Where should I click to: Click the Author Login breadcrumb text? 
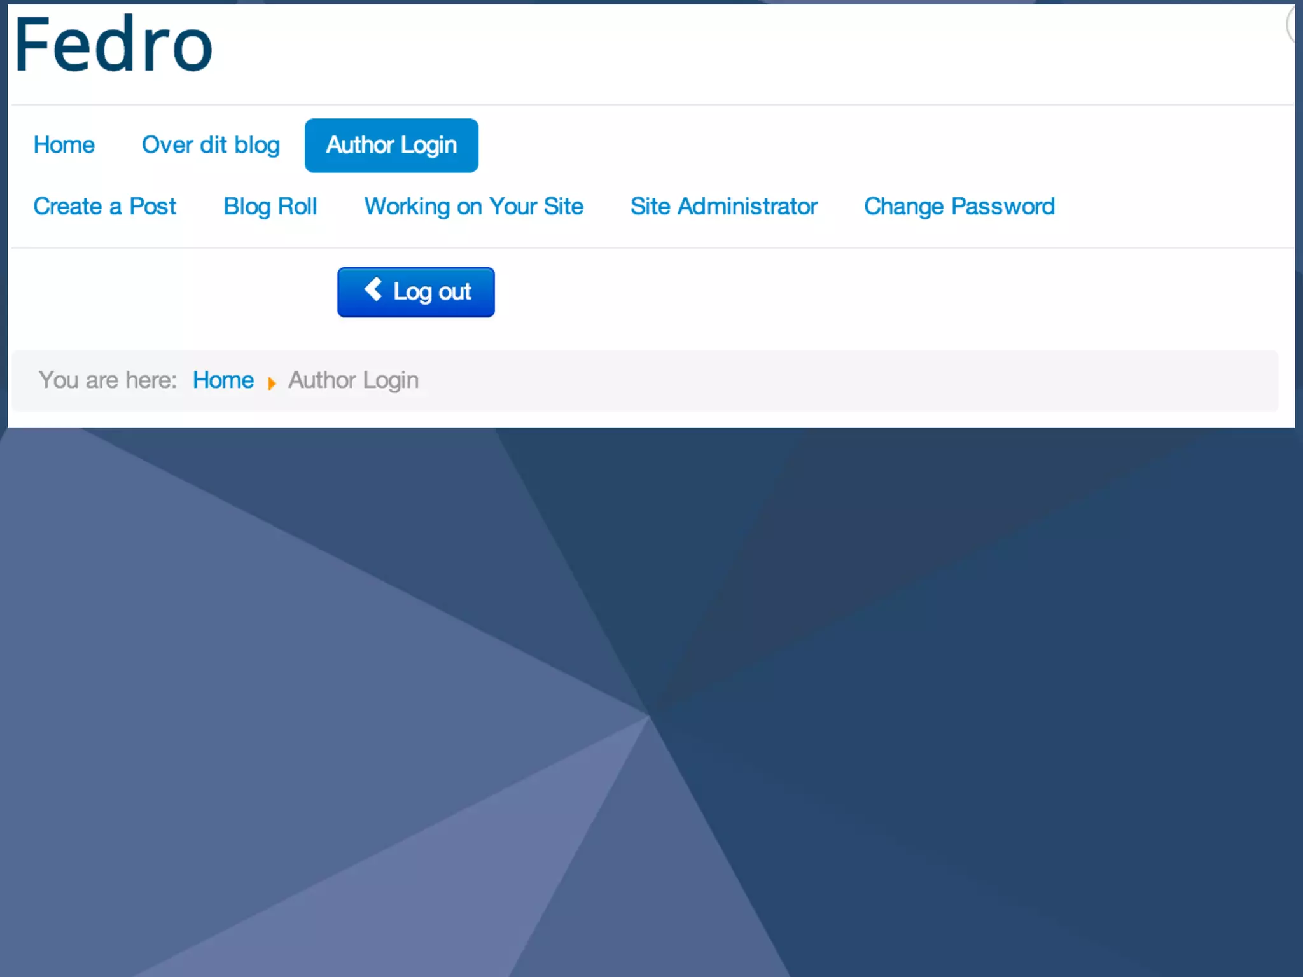[x=353, y=380]
